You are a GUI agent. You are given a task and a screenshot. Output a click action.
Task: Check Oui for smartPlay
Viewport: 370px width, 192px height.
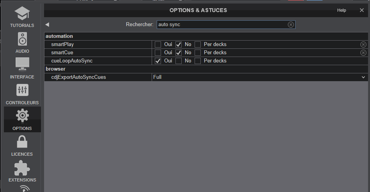pyautogui.click(x=158, y=44)
